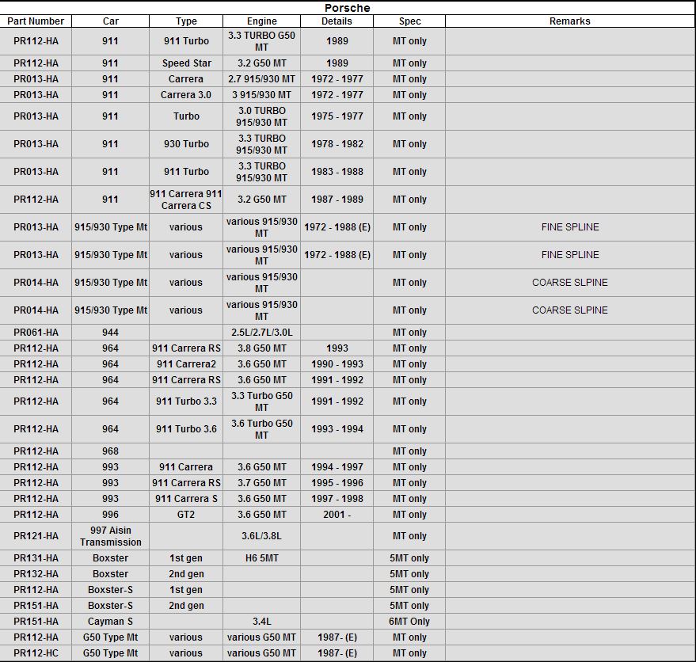
Task: Click the Porsche table title
Action: pos(348,8)
